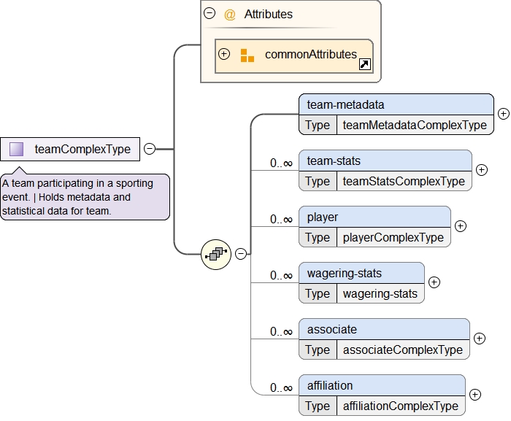Image resolution: width=511 pixels, height=421 pixels.
Task: Expand the team-stats element
Action: point(481,170)
